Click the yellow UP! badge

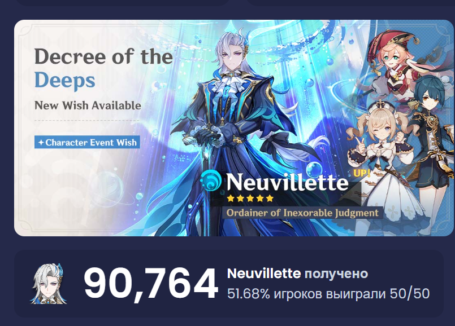coord(362,173)
